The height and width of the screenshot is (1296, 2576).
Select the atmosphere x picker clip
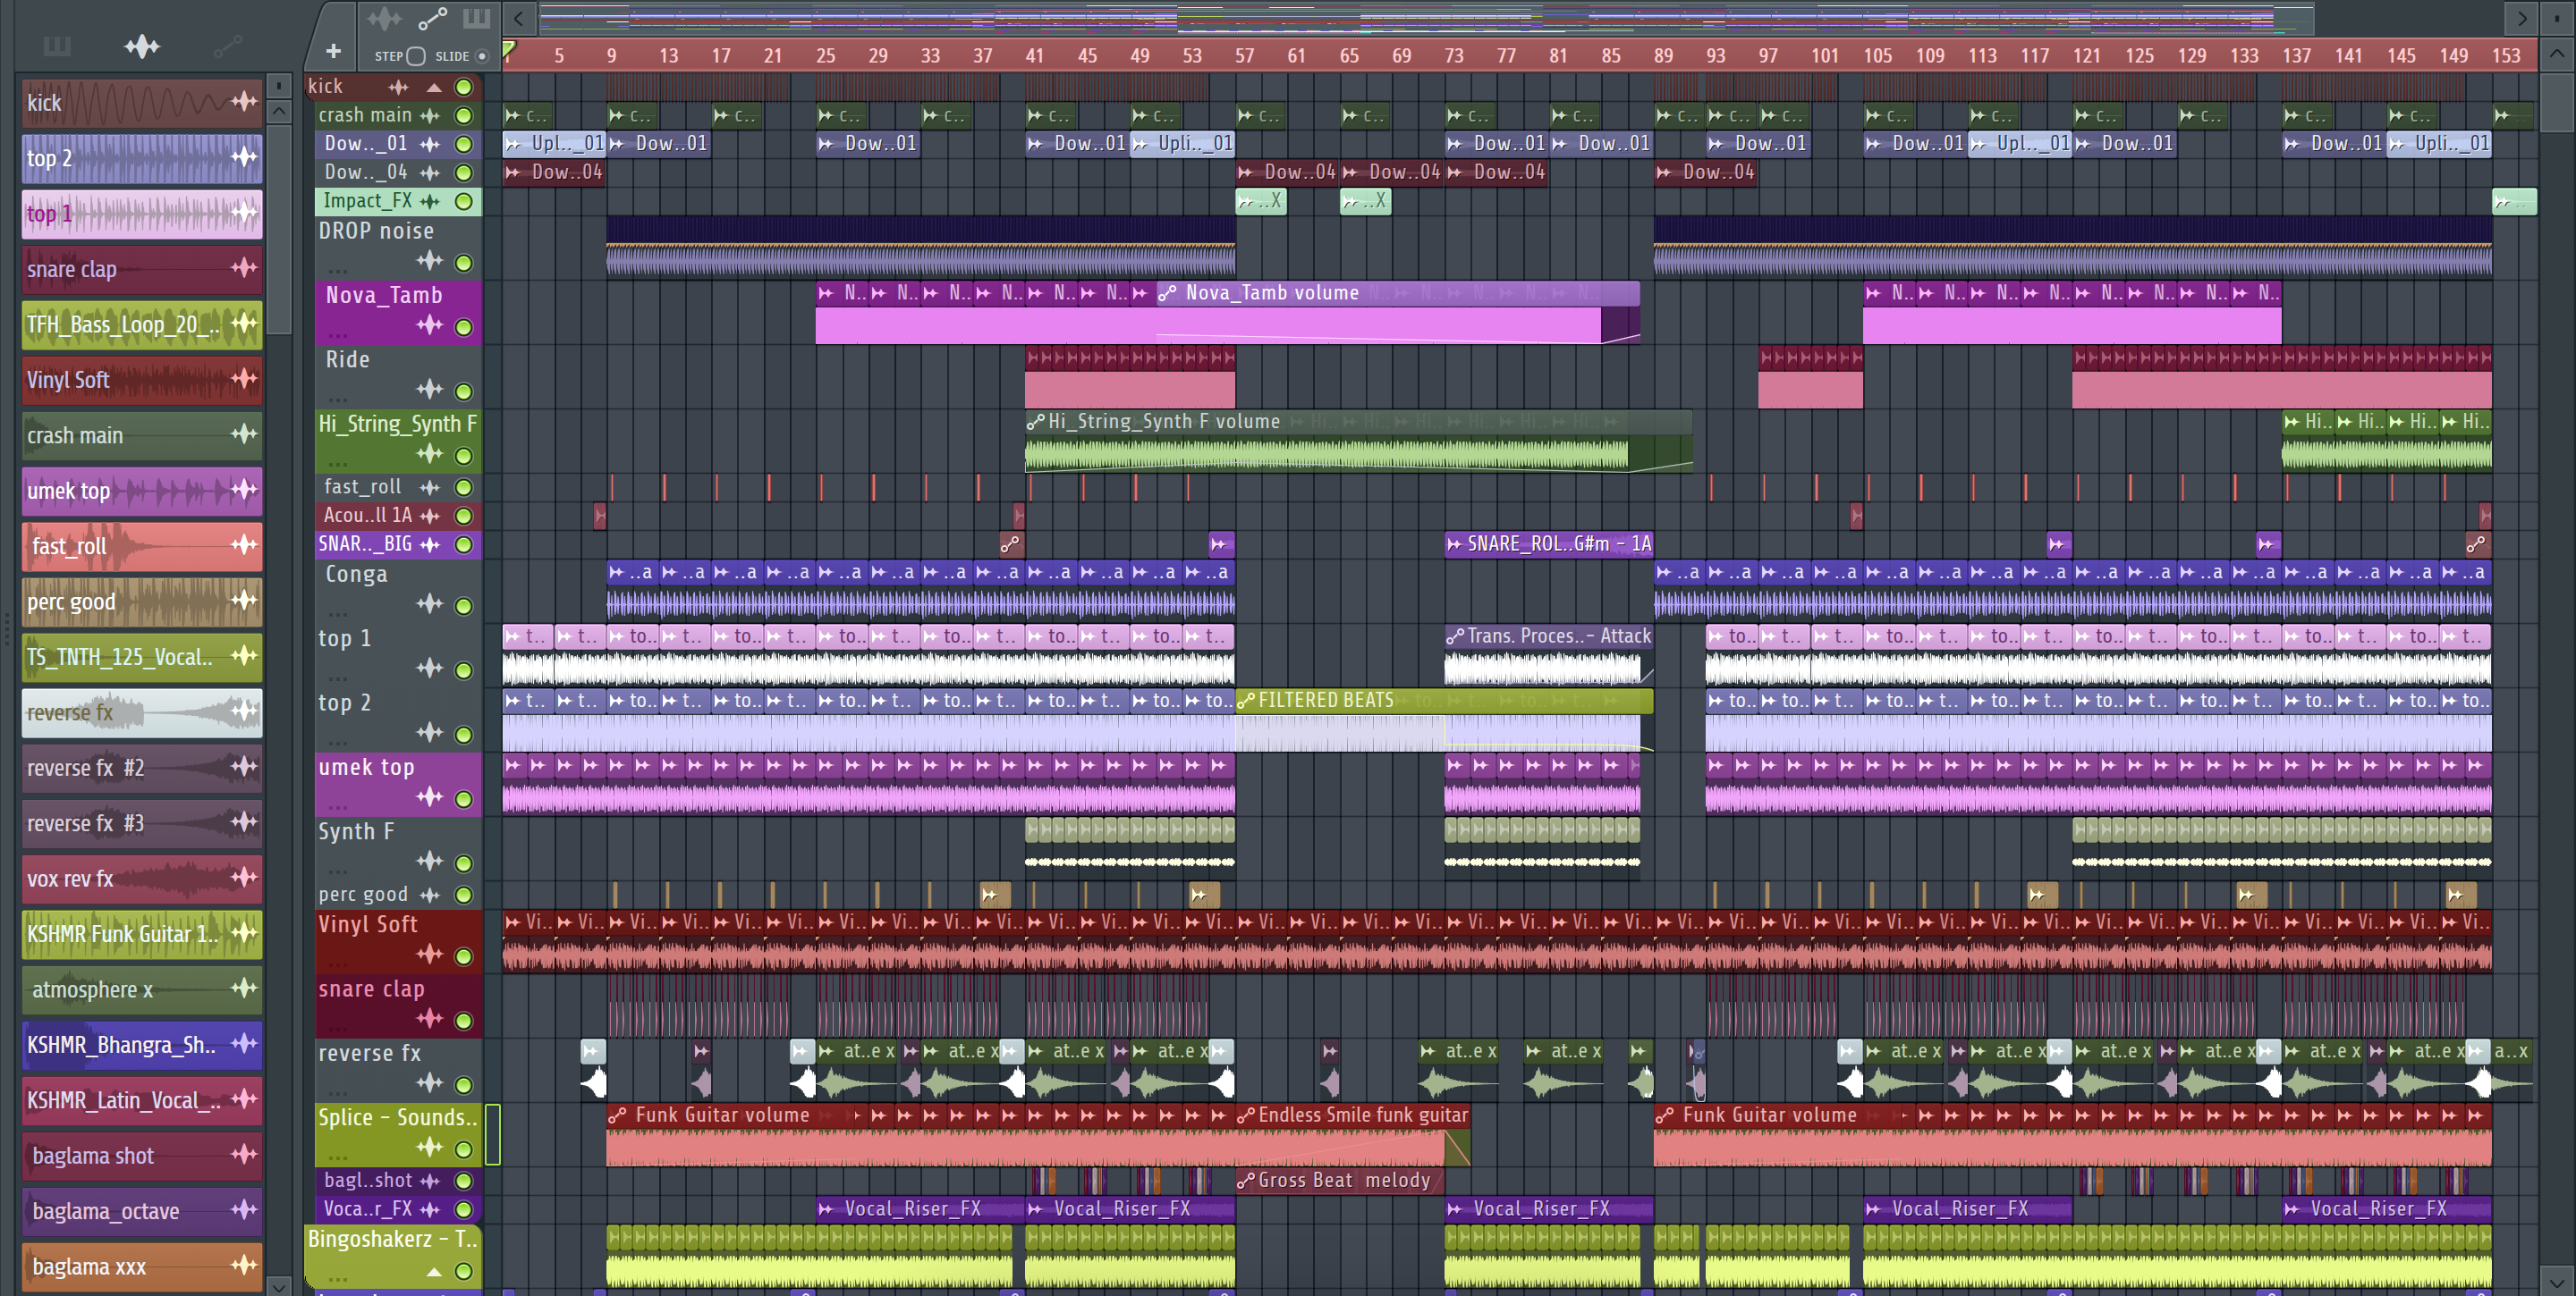point(142,989)
